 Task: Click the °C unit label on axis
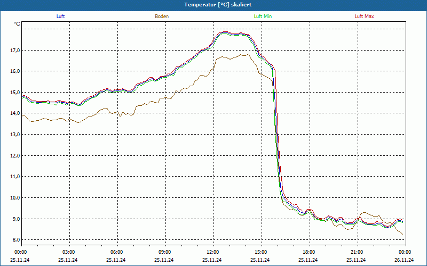[x=17, y=24]
